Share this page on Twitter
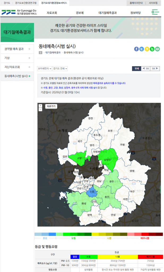The image size is (164, 272). [142, 49]
